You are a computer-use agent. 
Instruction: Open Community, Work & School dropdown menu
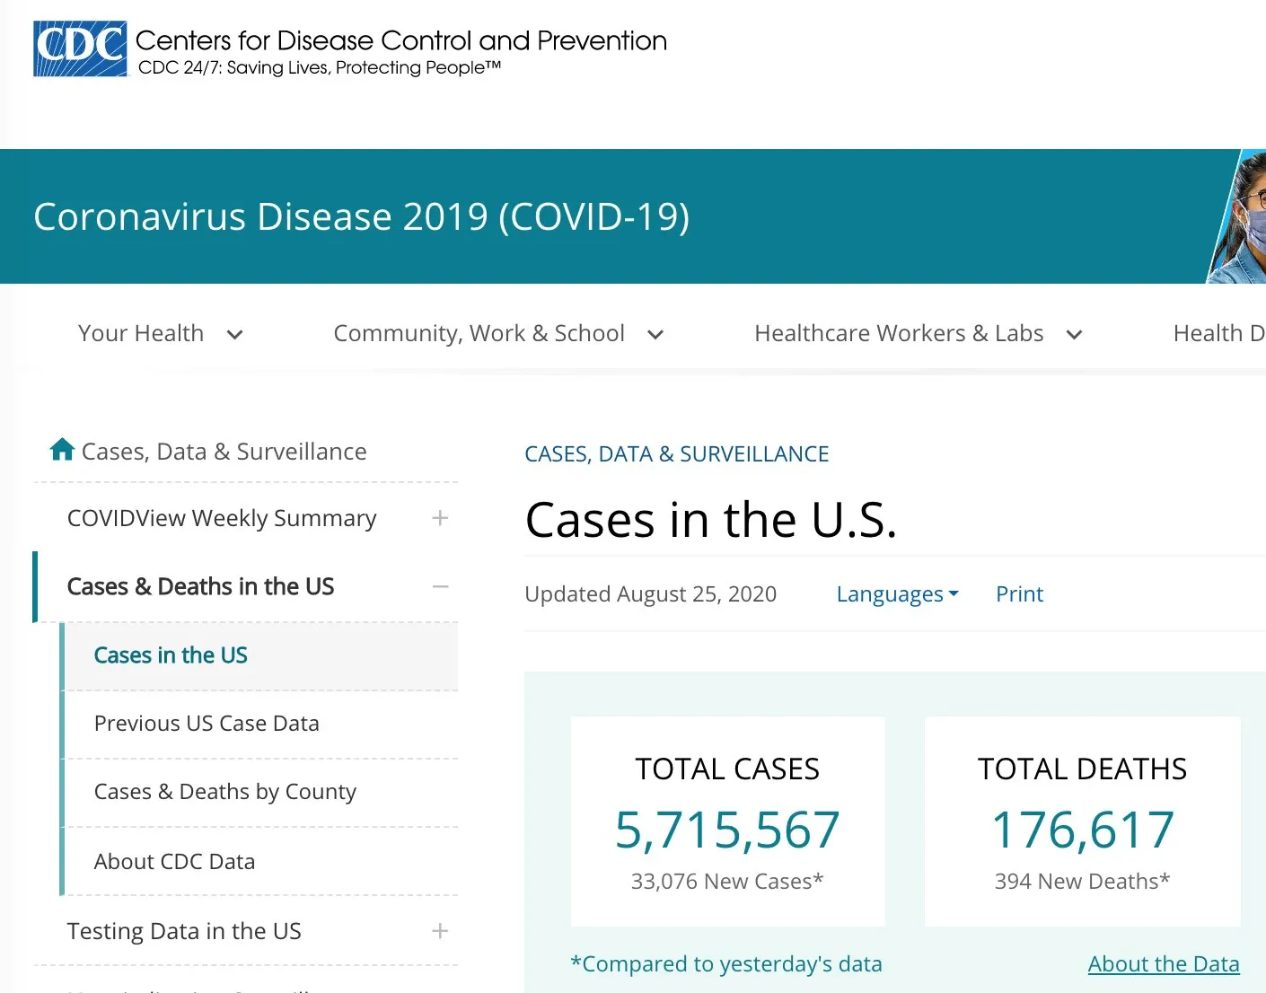pos(497,334)
